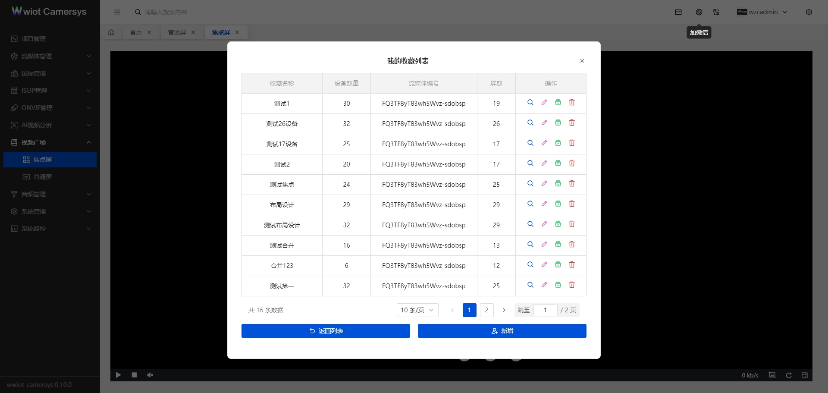This screenshot has height=393, width=828.
Task: Click the 新增 button
Action: coord(502,331)
